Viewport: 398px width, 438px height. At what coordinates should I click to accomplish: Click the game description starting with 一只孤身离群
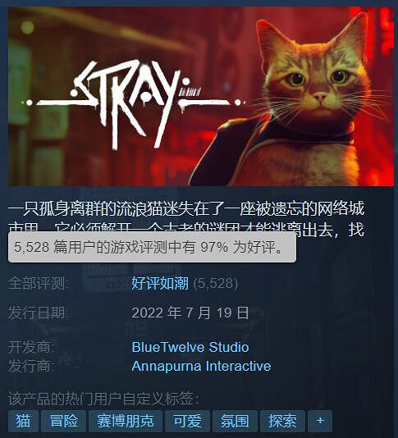186,218
